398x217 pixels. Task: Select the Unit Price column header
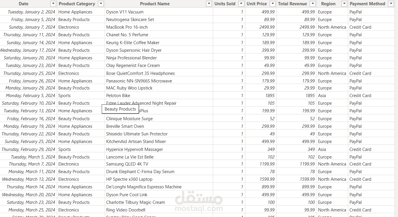click(x=257, y=4)
